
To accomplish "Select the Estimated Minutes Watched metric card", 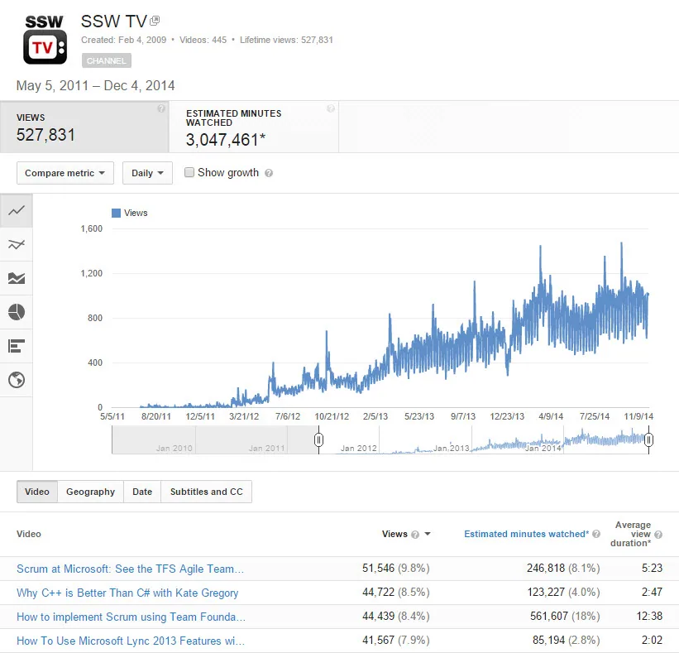I will [x=254, y=127].
